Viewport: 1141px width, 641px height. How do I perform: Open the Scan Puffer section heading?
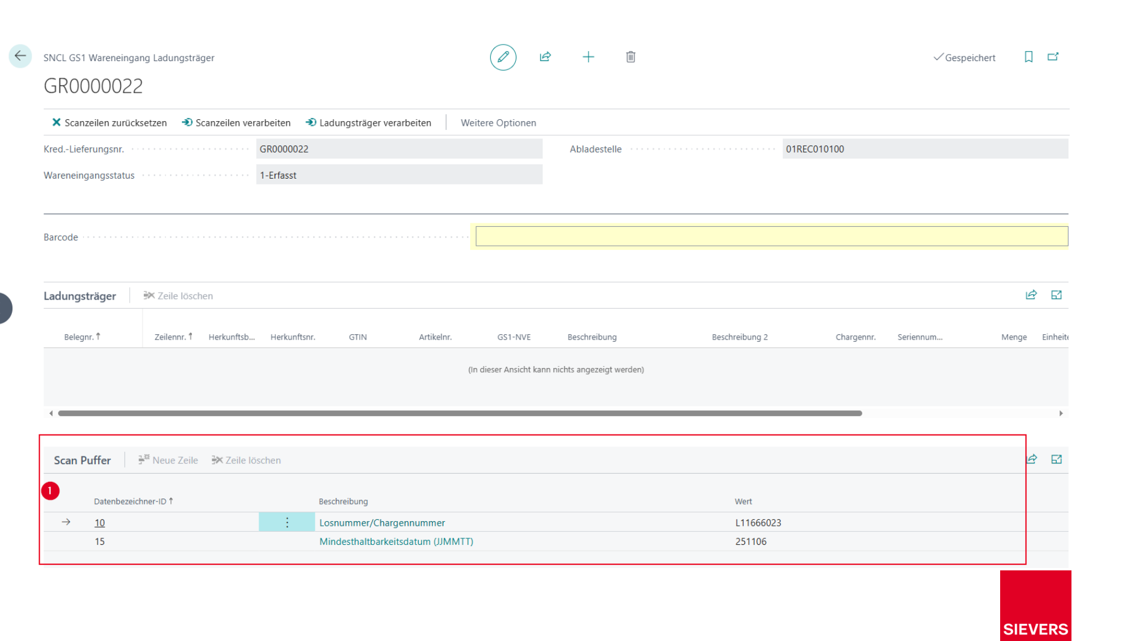pos(82,460)
